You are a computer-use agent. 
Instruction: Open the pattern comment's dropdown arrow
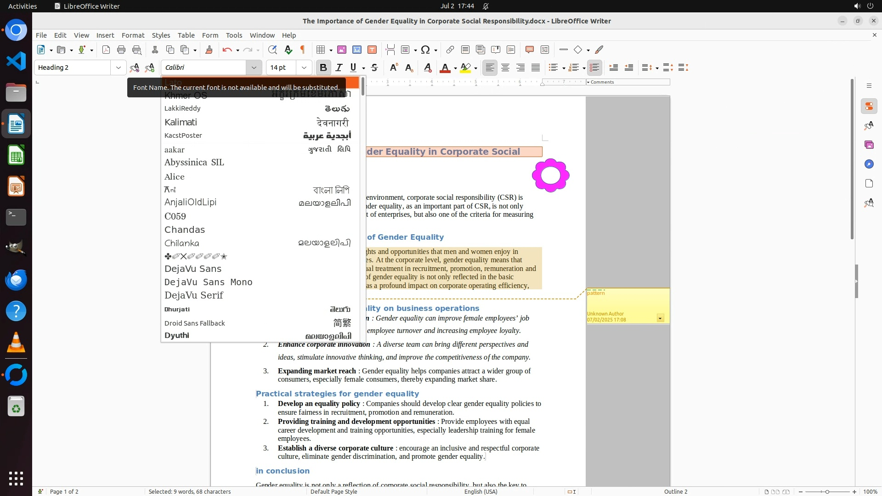click(x=660, y=318)
